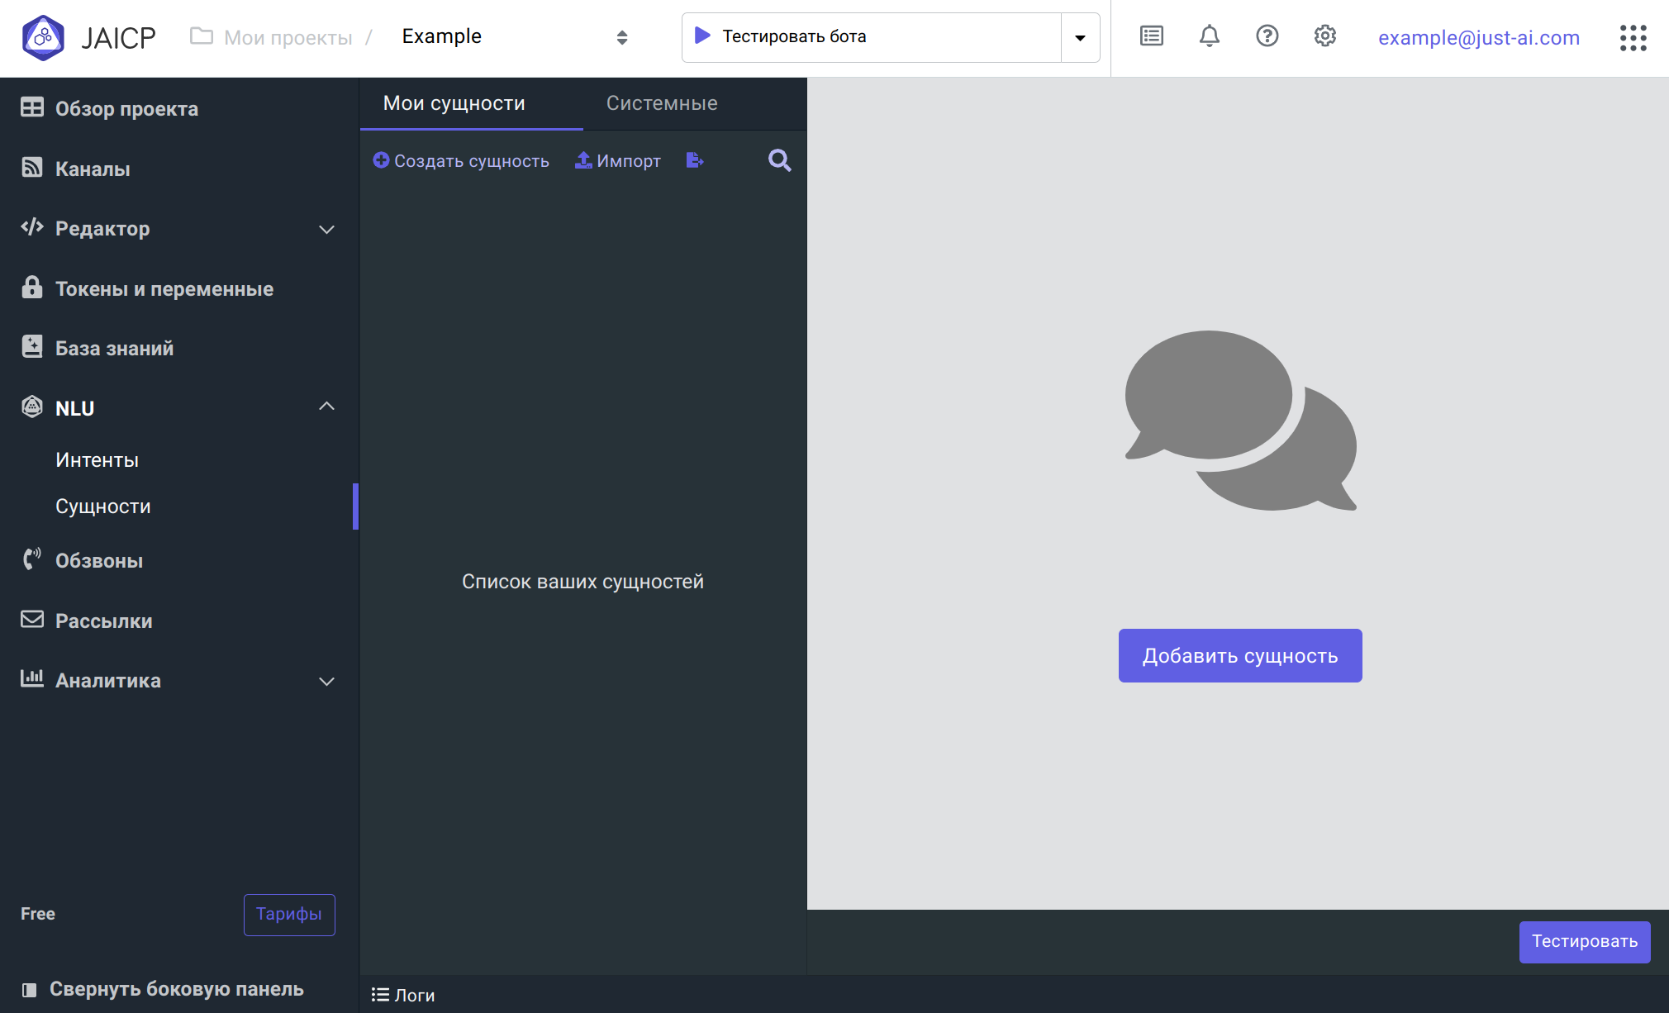Open the test bot dropdown arrow
1669x1013 pixels.
(x=1080, y=38)
